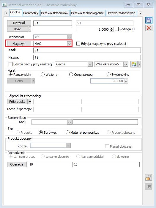Click the application icon in the title bar

(5, 5)
